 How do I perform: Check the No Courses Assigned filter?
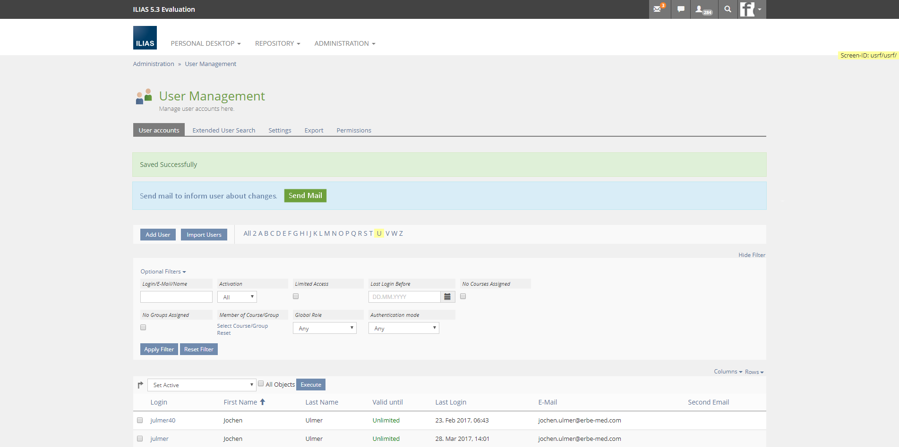point(463,296)
